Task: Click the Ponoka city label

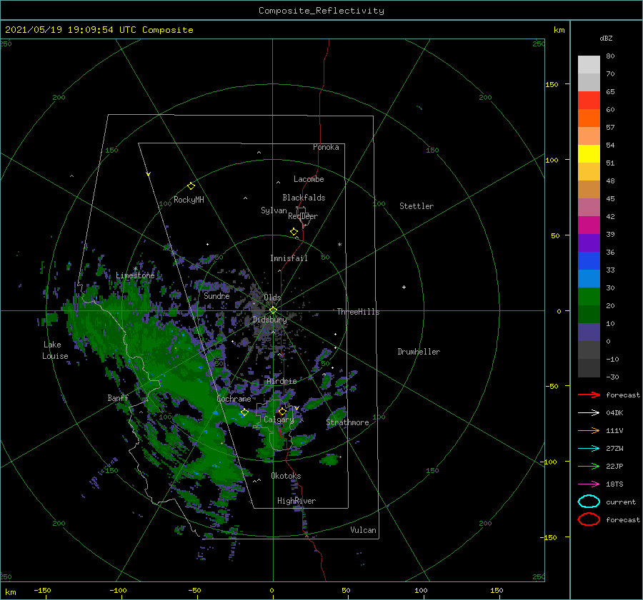Action: pos(326,147)
